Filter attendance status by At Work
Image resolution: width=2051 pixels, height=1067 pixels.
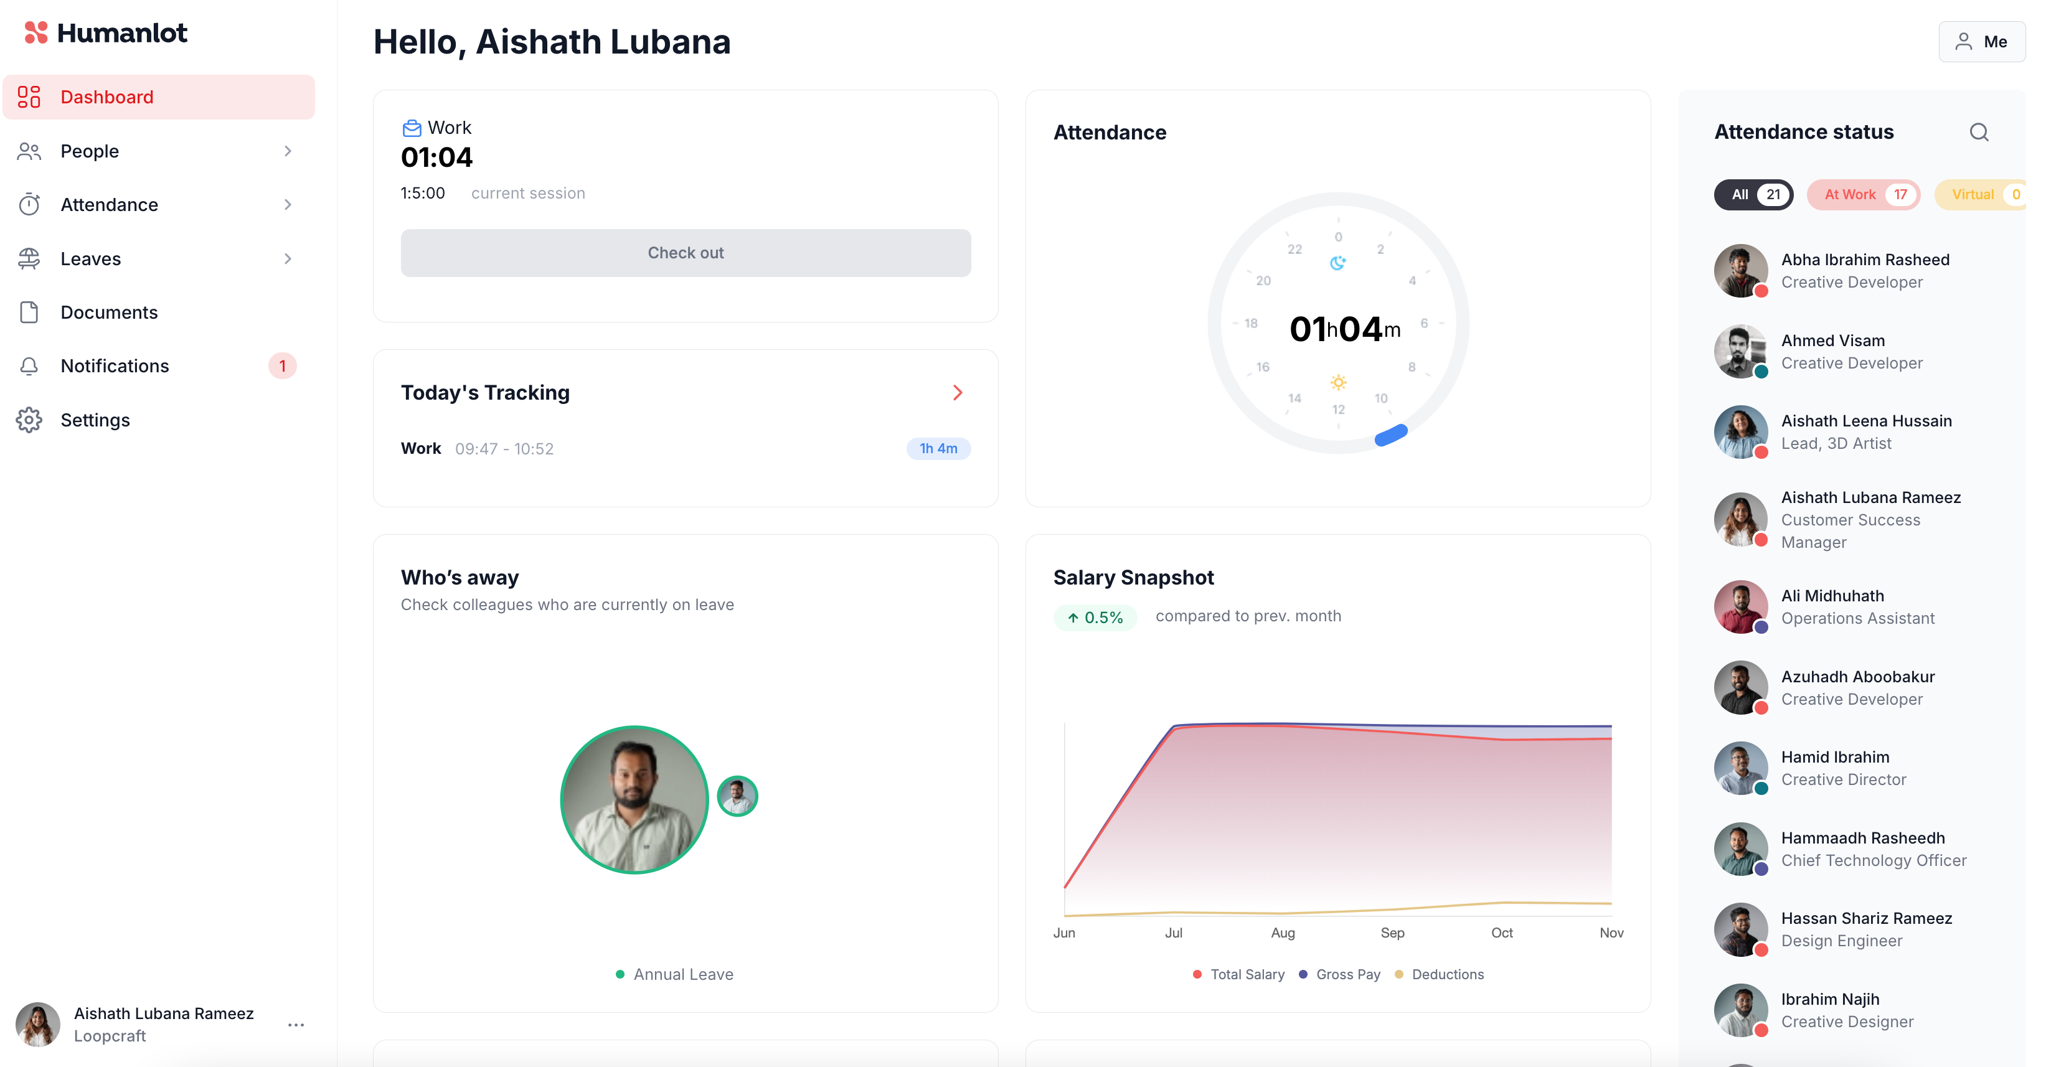point(1863,194)
